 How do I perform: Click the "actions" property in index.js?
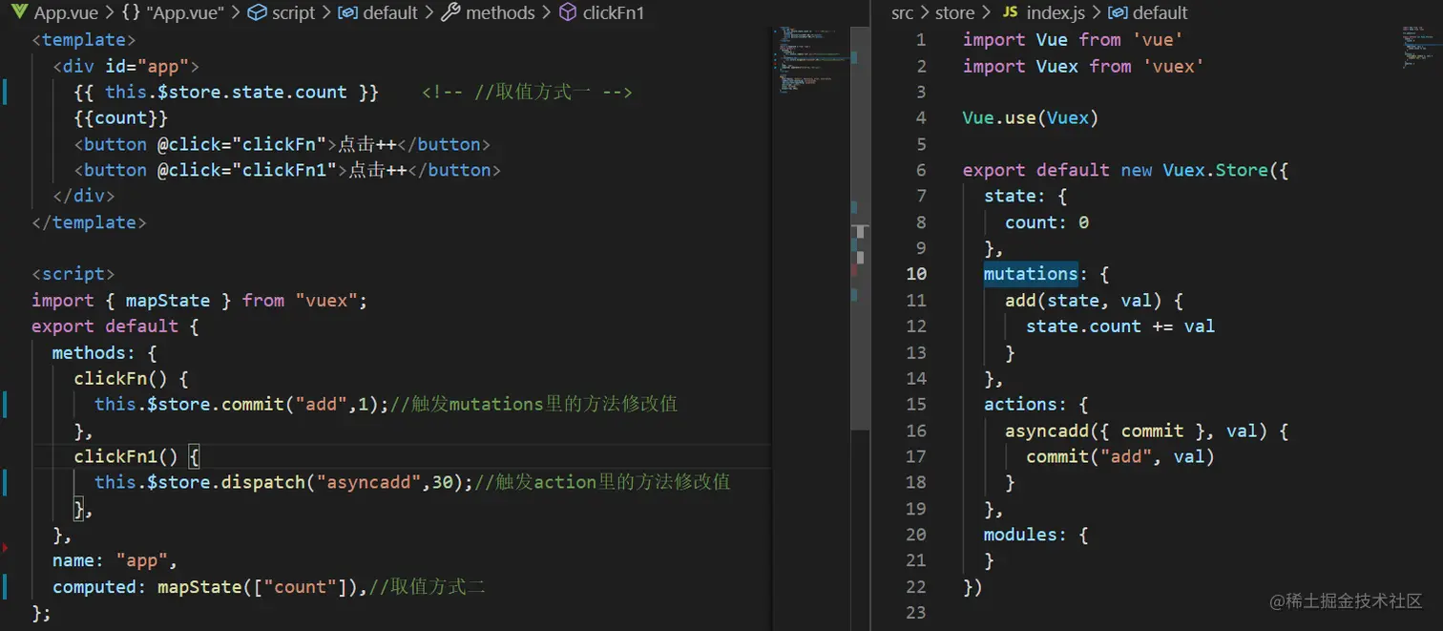click(x=1020, y=404)
